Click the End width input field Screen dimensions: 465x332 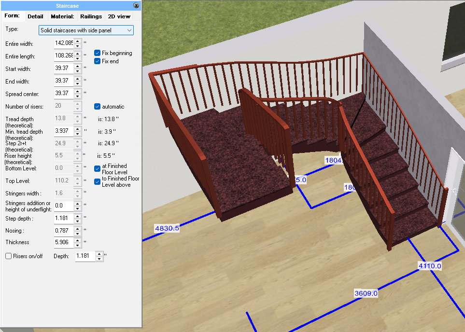[64, 81]
